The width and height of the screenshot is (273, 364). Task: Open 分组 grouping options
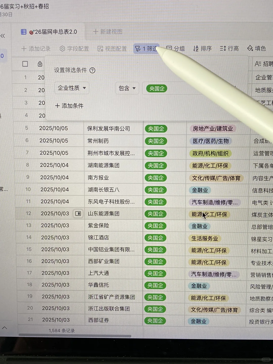pos(175,48)
